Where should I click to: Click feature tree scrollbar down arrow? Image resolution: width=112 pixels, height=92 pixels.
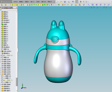point(17,91)
